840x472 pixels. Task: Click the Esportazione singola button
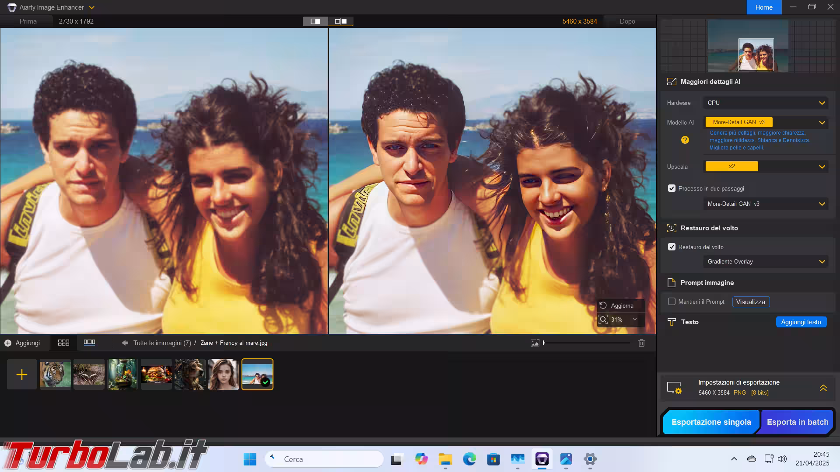pos(711,422)
